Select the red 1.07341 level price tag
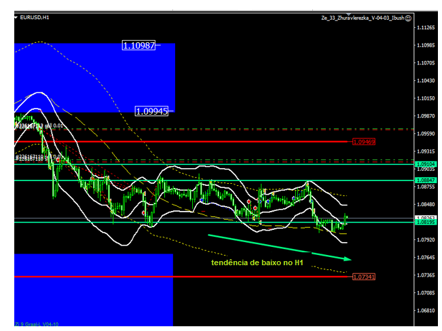 click(364, 277)
